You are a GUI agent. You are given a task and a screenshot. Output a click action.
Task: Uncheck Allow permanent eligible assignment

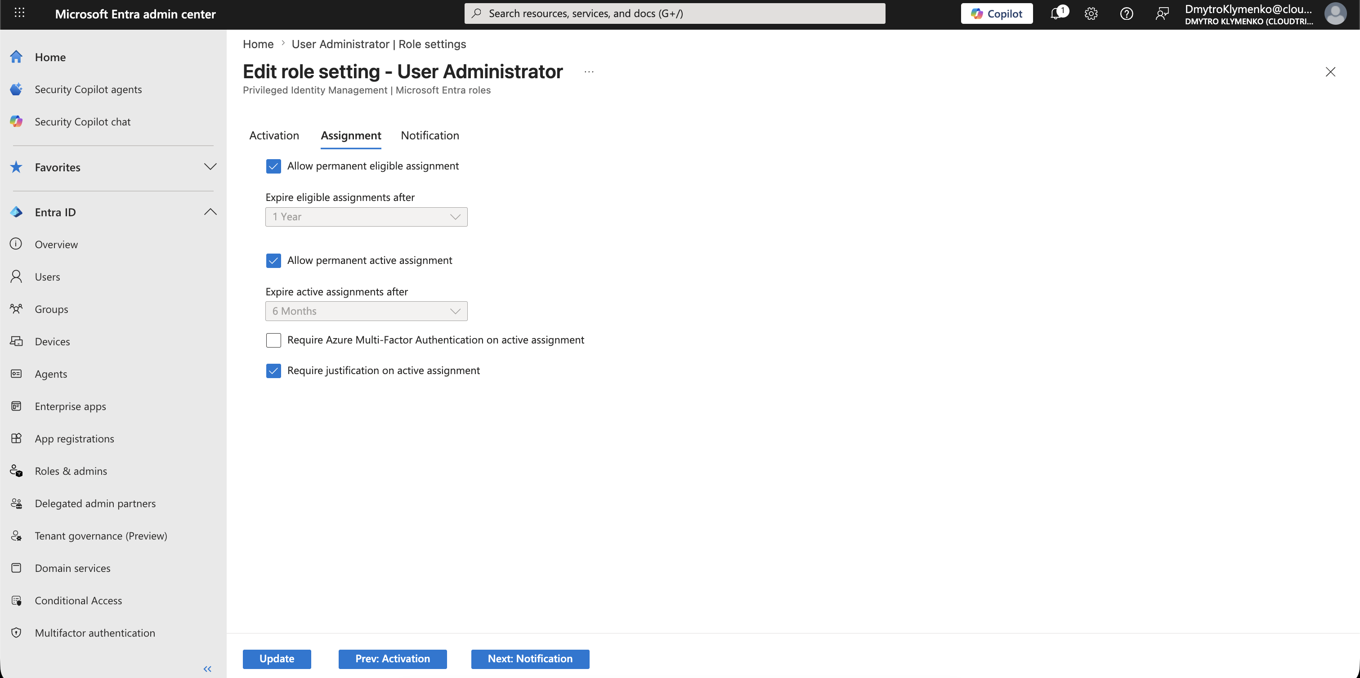point(273,166)
